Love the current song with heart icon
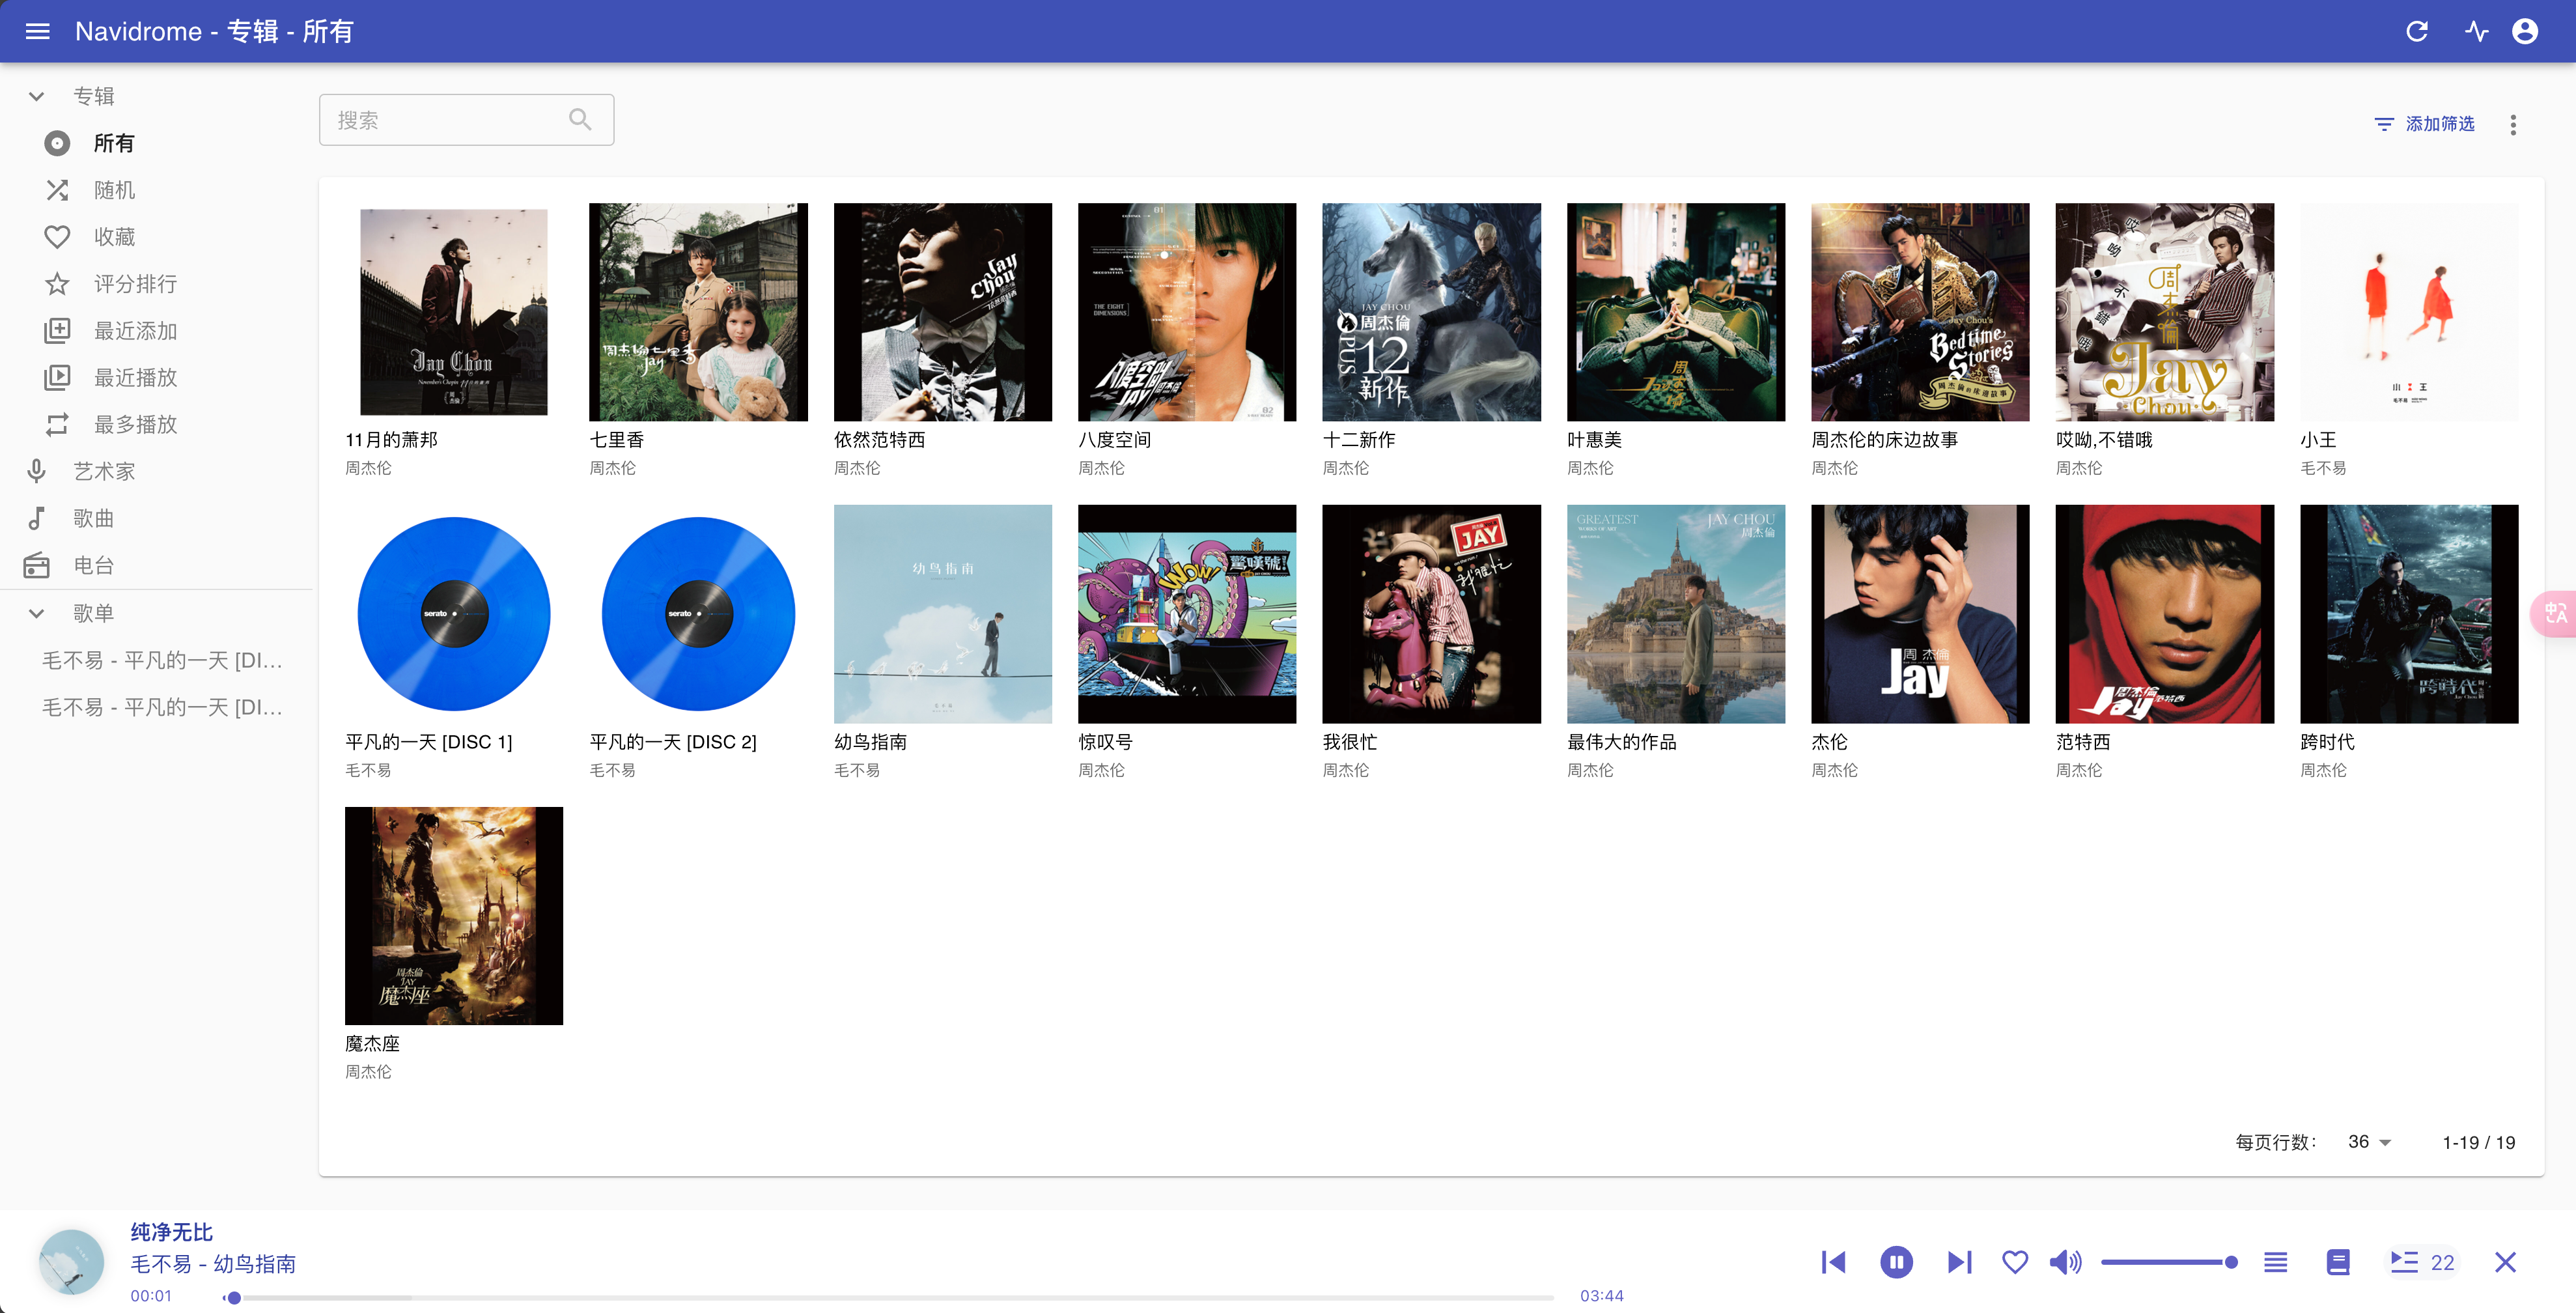 tap(2015, 1262)
